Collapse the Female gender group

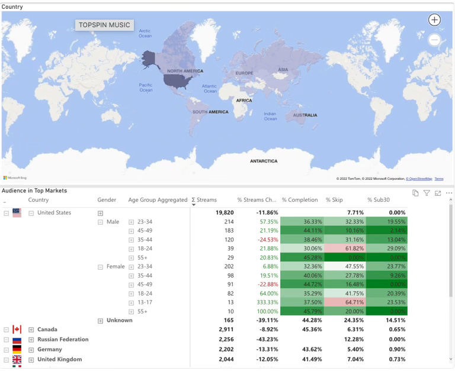click(100, 267)
